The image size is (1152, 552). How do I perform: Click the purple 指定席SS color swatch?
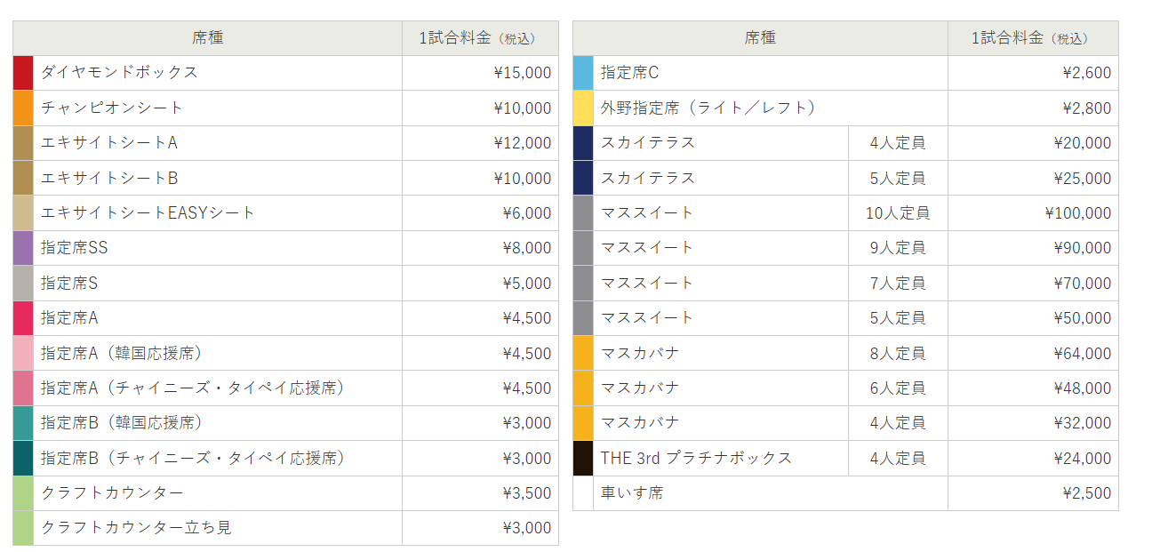(x=23, y=248)
